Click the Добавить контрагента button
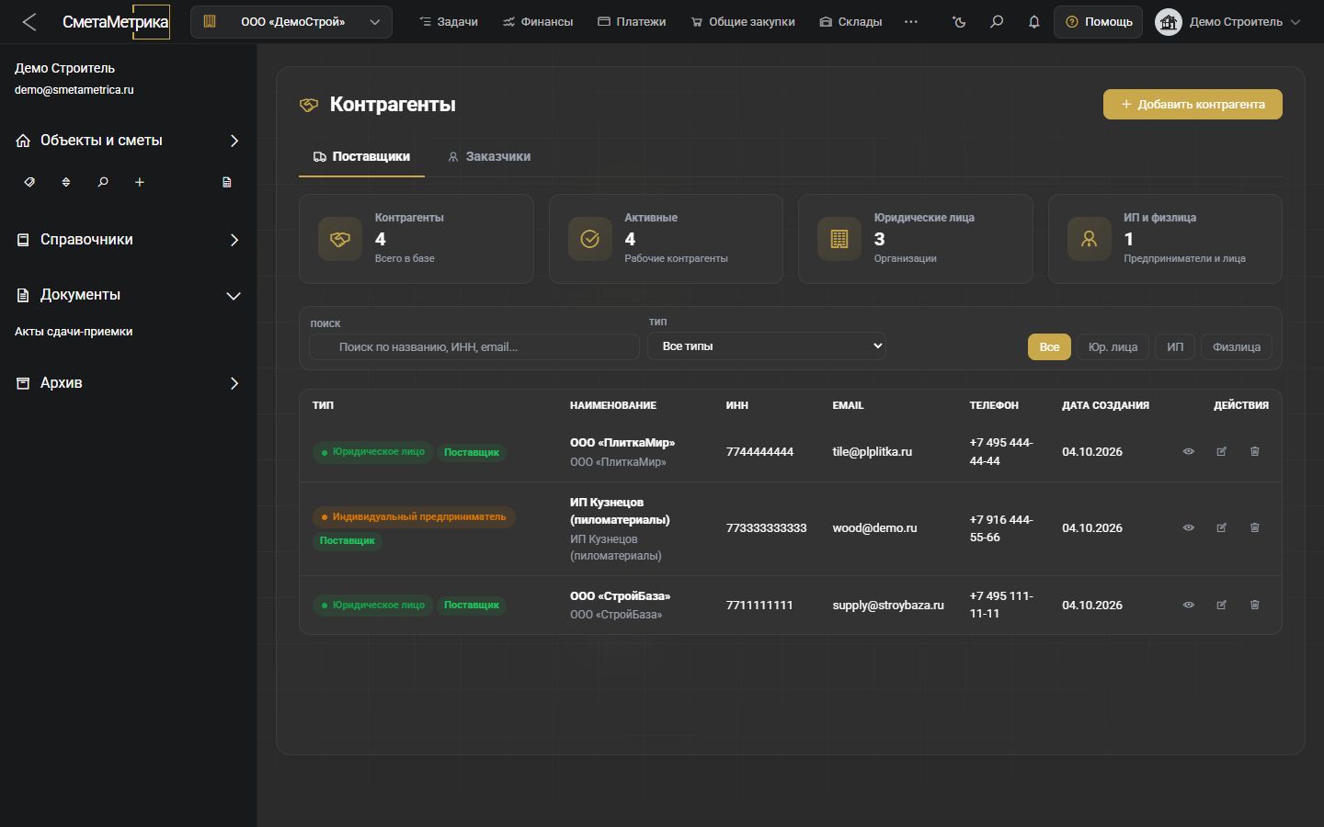1324x827 pixels. pyautogui.click(x=1193, y=105)
